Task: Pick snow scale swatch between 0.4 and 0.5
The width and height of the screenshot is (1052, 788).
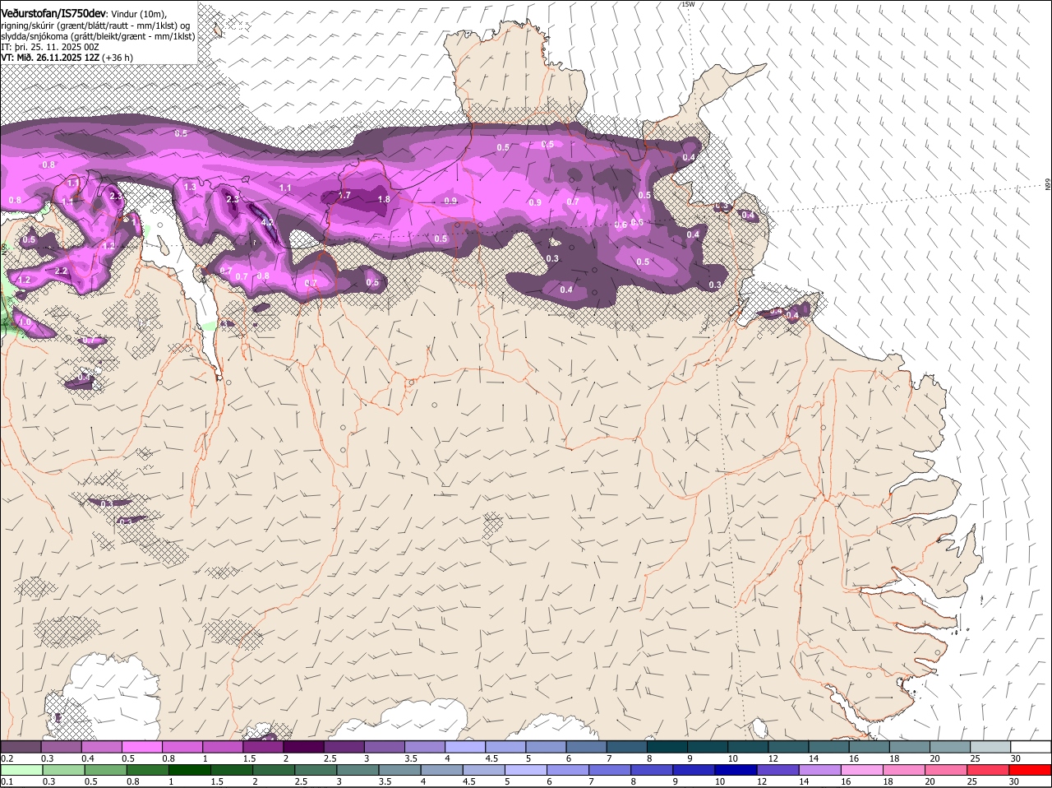Action: pyautogui.click(x=101, y=746)
